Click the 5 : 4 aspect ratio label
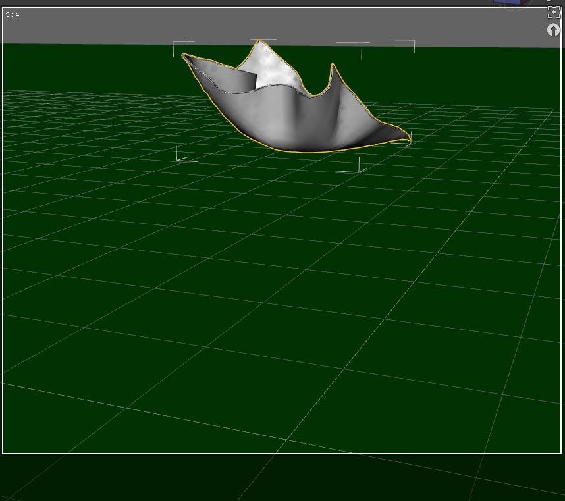Image resolution: width=565 pixels, height=501 pixels. tap(13, 14)
